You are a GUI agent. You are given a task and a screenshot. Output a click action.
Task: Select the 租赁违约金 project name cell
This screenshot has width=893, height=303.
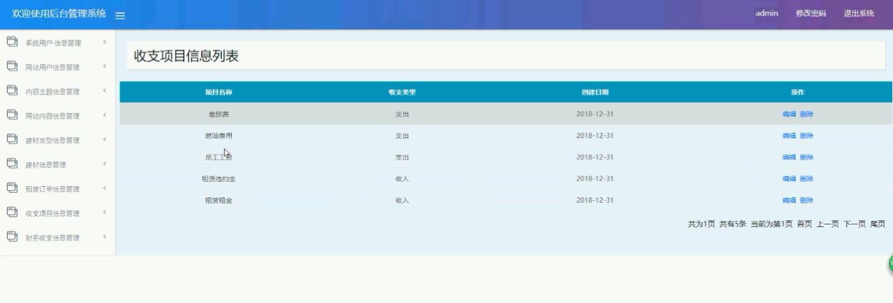[219, 179]
